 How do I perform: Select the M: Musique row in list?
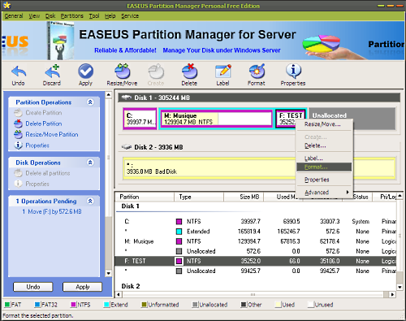click(x=256, y=241)
